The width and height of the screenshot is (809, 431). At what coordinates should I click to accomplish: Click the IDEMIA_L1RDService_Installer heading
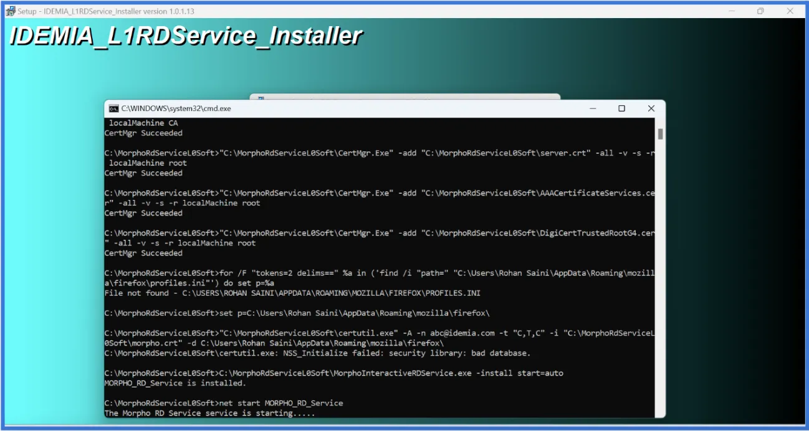pos(186,36)
